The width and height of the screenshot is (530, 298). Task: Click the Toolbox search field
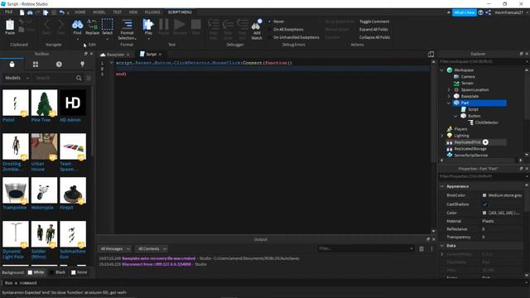click(54, 78)
